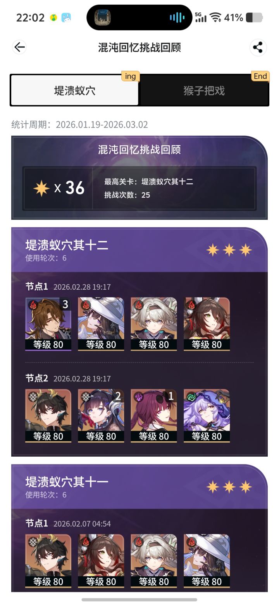Select the magenta-haired sunglasses character in 节点2
279x607 pixels.
click(x=154, y=416)
